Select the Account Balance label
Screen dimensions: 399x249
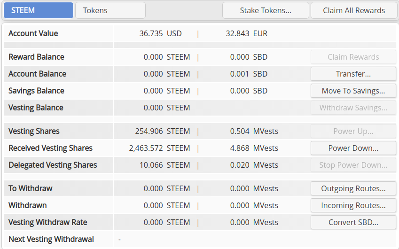click(37, 74)
